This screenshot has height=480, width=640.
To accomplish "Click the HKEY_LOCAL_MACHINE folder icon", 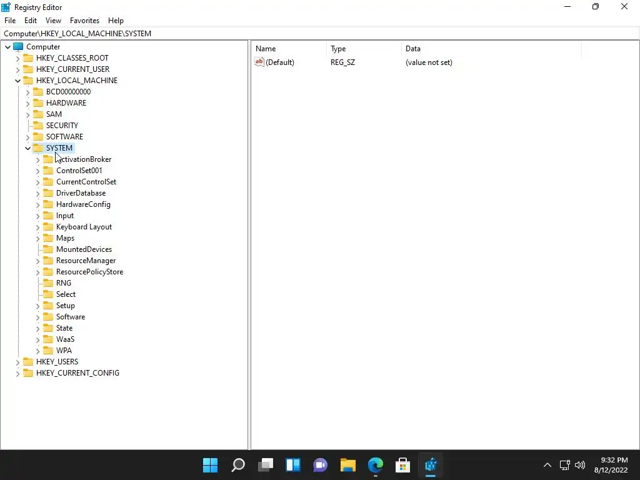I will coord(28,81).
